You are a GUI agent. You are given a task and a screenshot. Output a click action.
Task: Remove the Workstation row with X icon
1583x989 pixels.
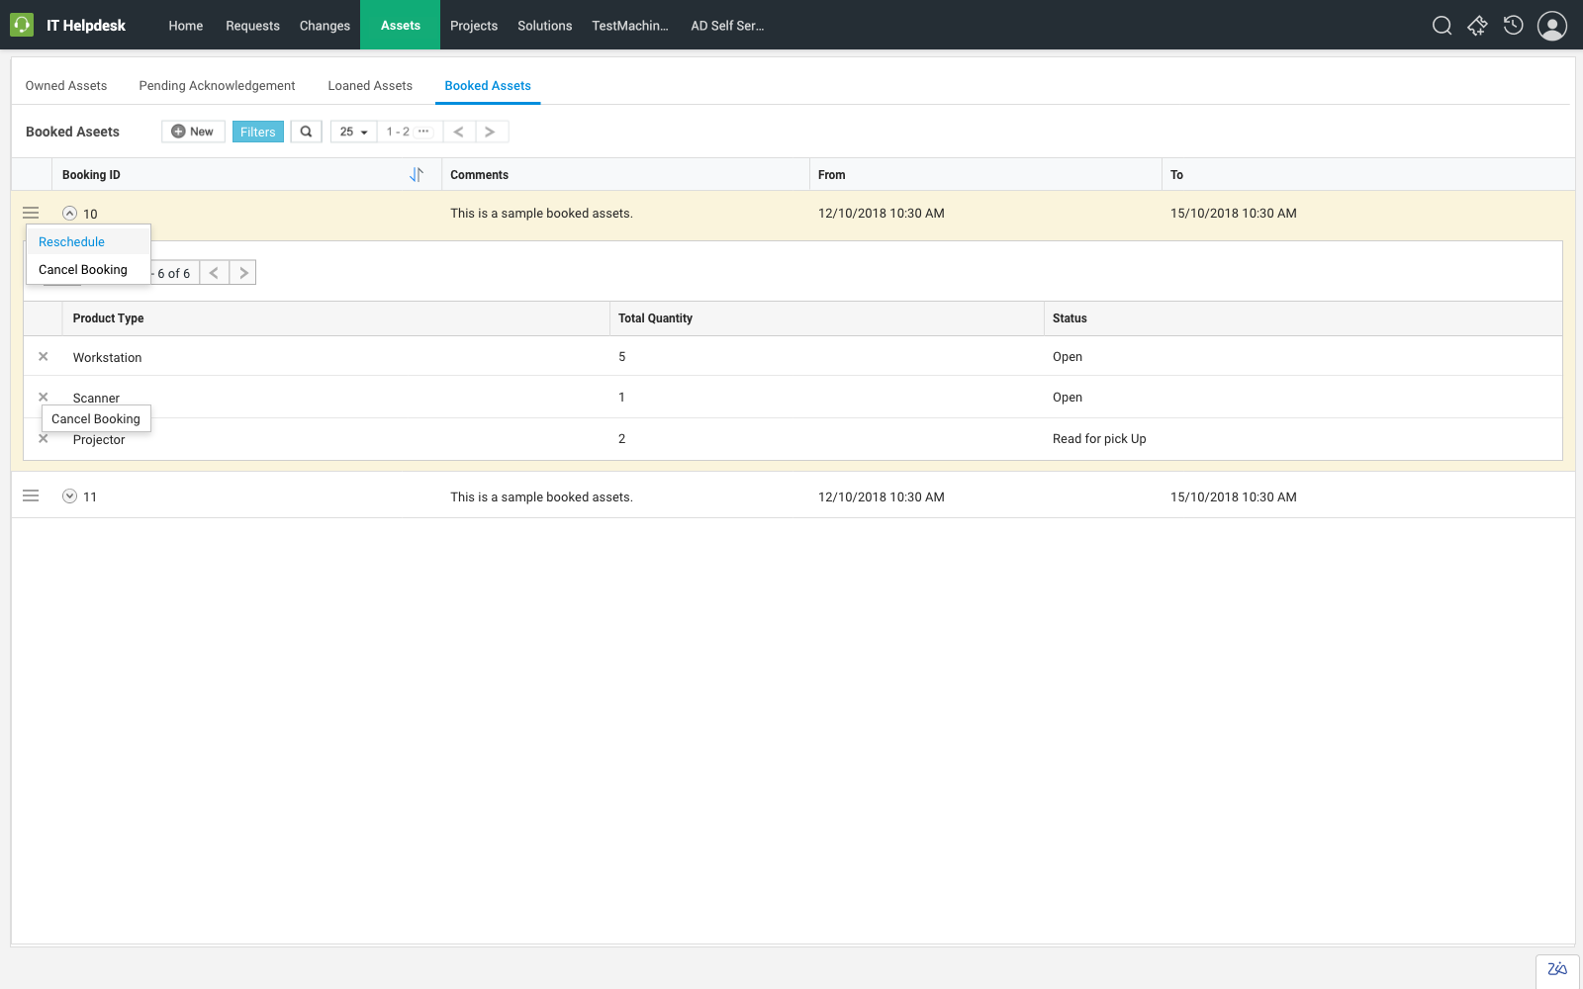coord(44,357)
